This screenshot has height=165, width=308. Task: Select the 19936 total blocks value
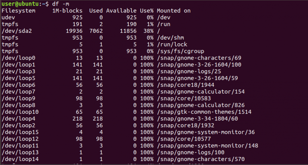pos(74,31)
